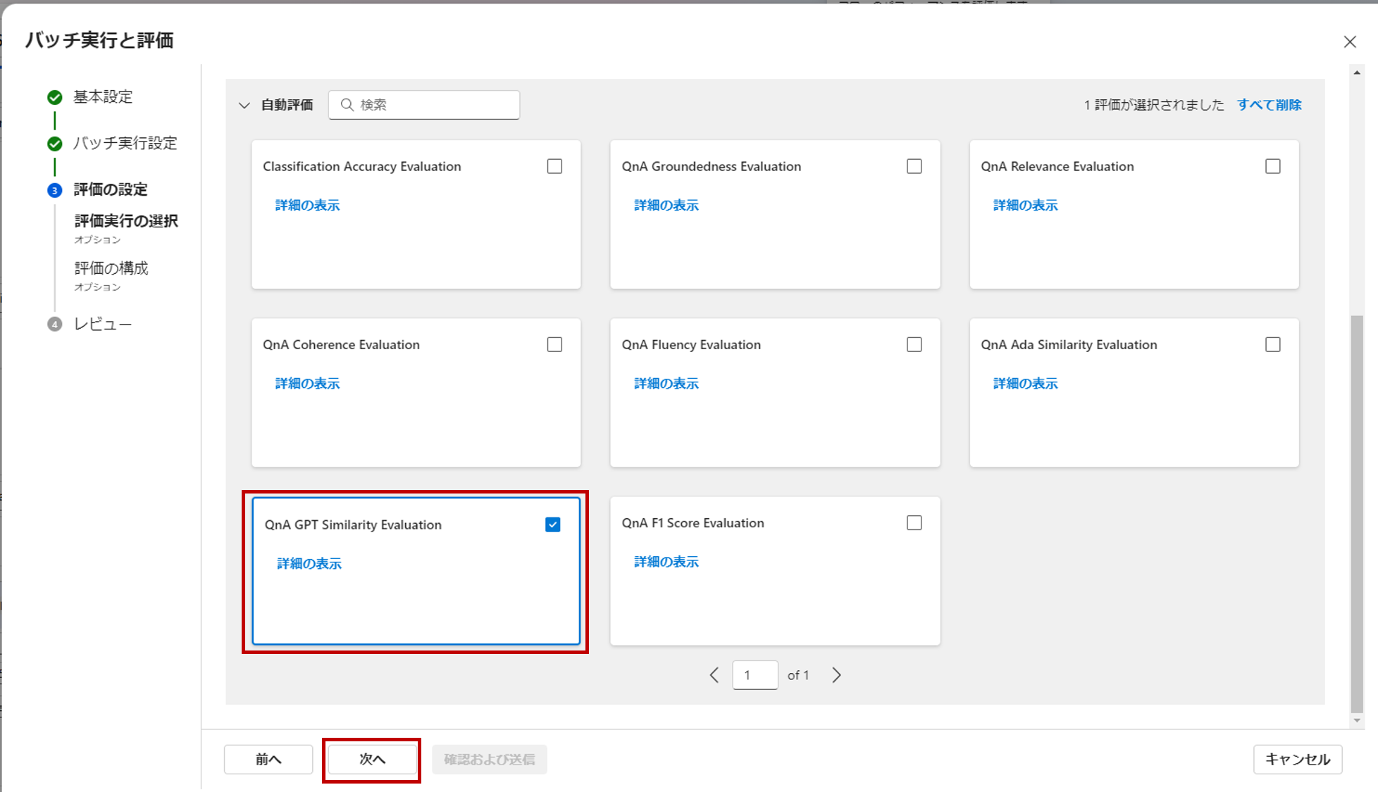Select the 評価実行の選択 step

[x=125, y=220]
